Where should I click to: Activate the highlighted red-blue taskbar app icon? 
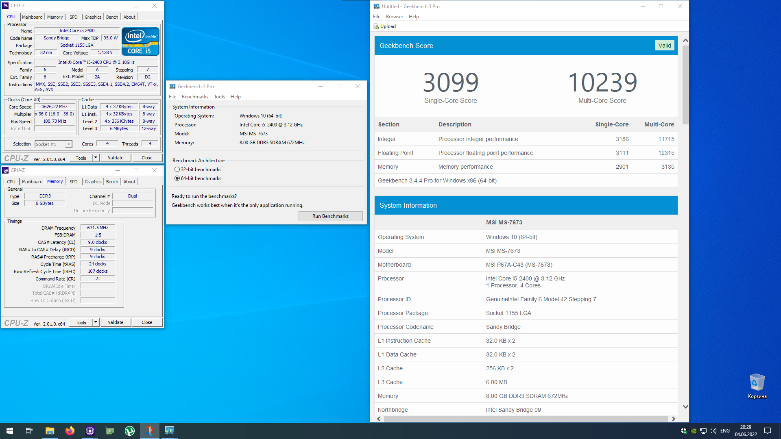150,431
